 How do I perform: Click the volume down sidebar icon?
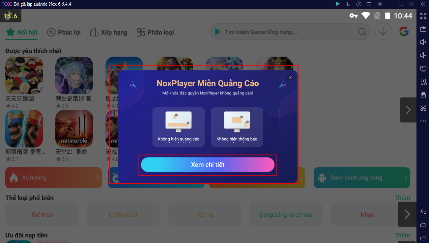pyautogui.click(x=423, y=55)
